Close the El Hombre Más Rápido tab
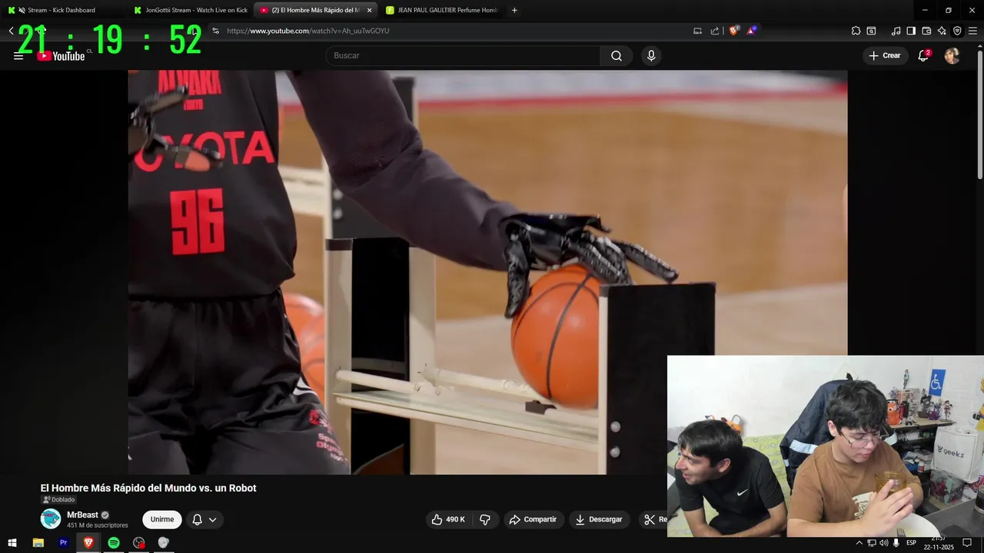Screen dimensions: 984x553 [x=369, y=10]
